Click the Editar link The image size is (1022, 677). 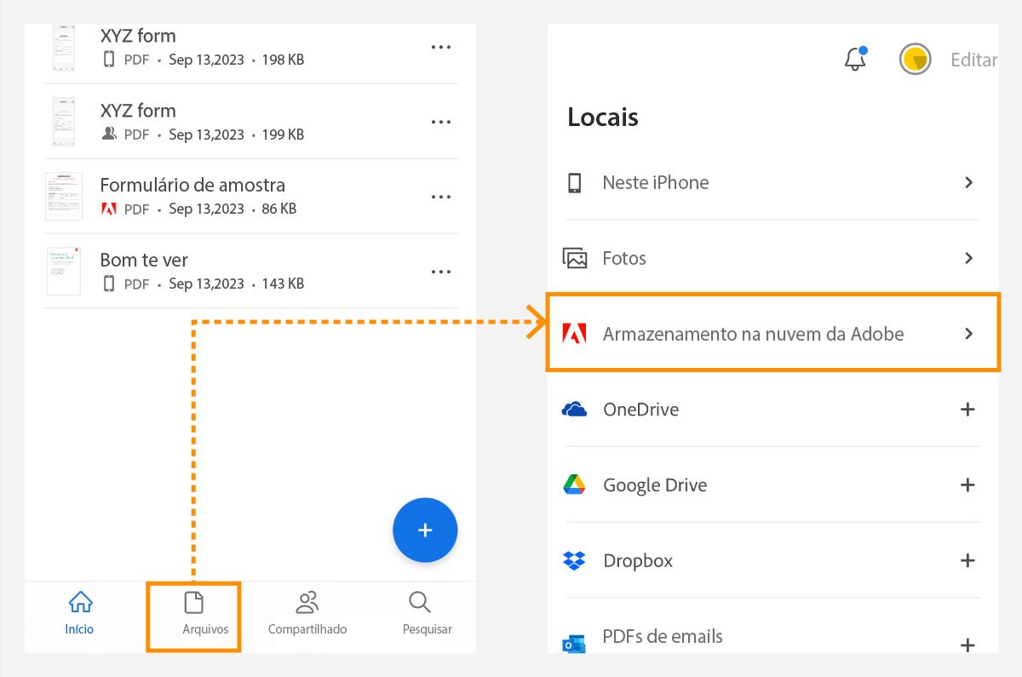point(973,60)
